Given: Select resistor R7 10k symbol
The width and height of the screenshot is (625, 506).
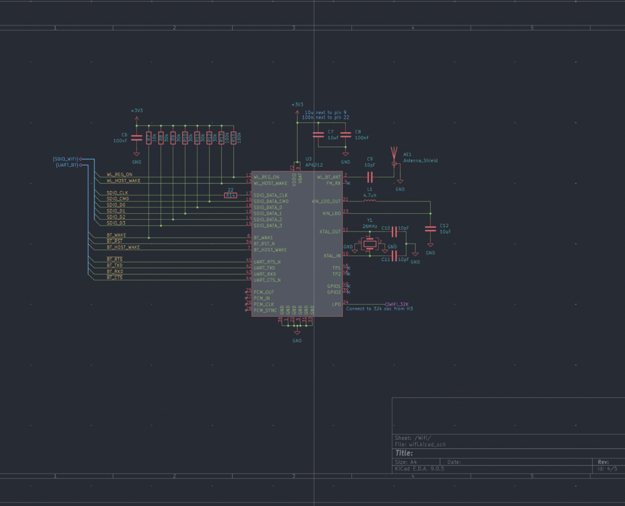Looking at the screenshot, I should pos(149,138).
